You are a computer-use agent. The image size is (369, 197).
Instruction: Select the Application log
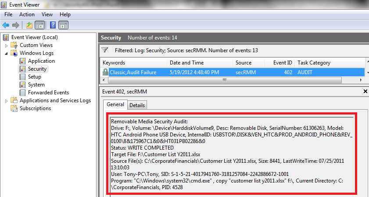click(x=41, y=61)
